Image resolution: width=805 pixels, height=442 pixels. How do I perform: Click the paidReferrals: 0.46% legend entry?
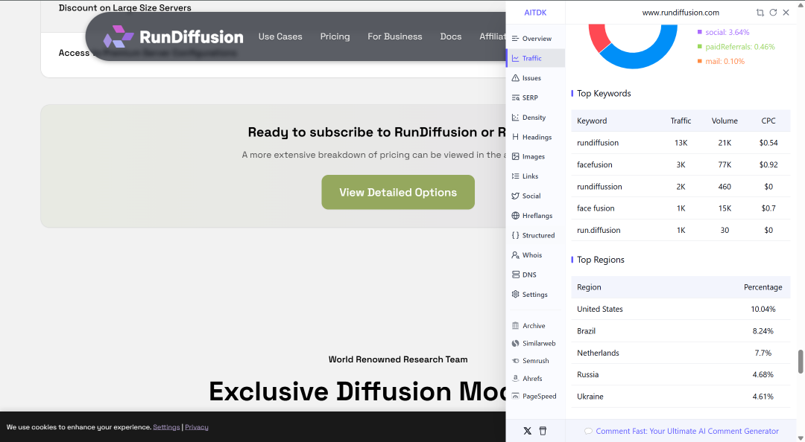[736, 47]
